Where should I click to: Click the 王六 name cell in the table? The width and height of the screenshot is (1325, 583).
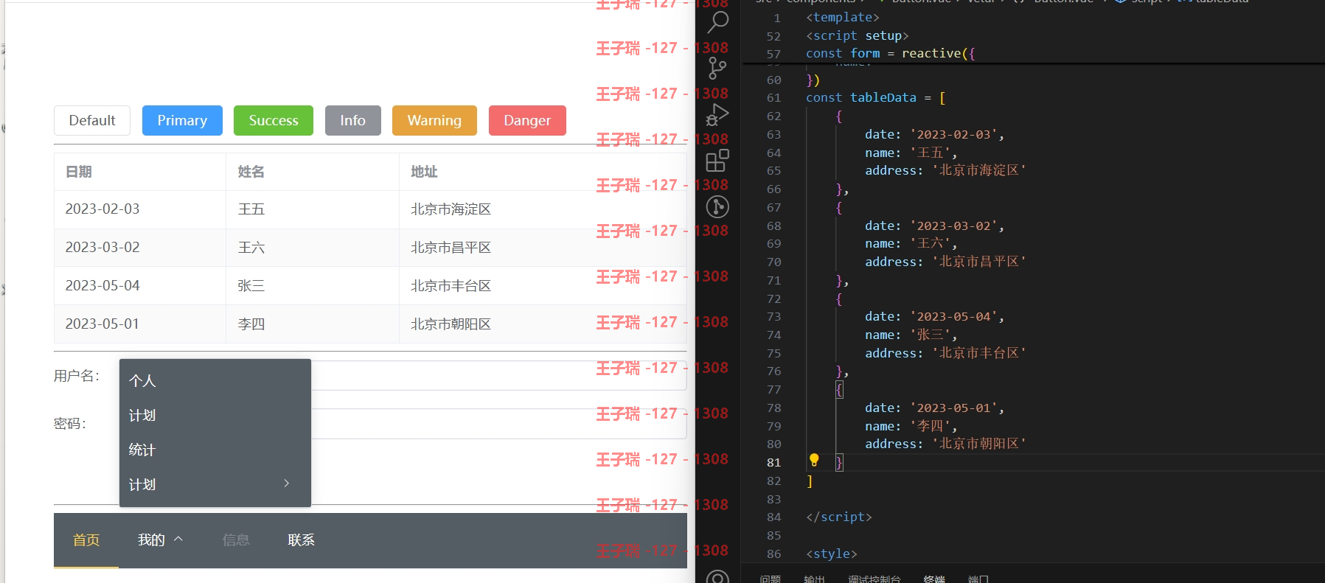coord(313,248)
